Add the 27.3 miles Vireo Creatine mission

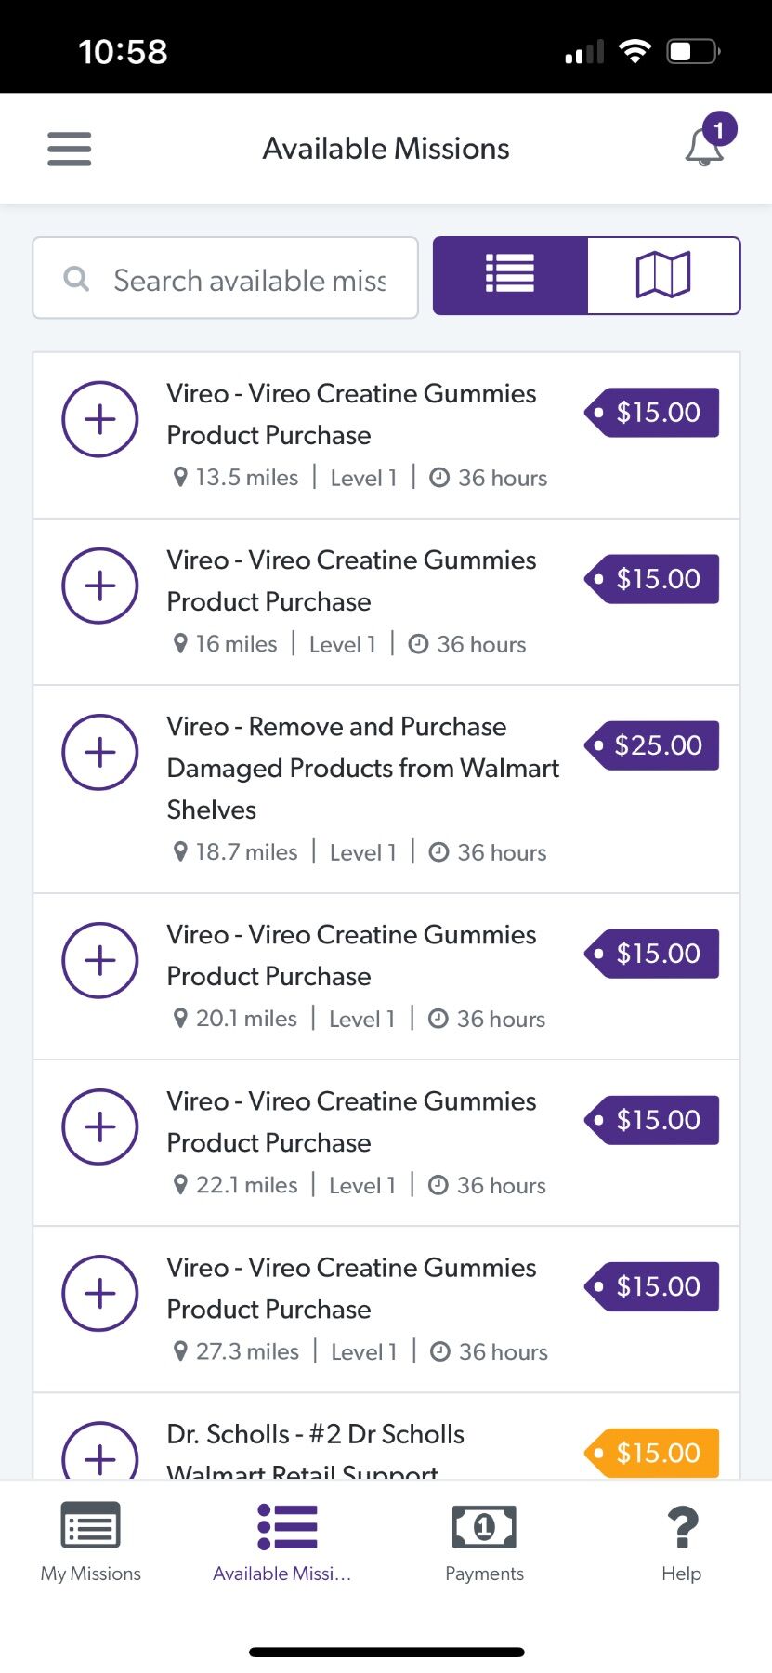(x=100, y=1293)
